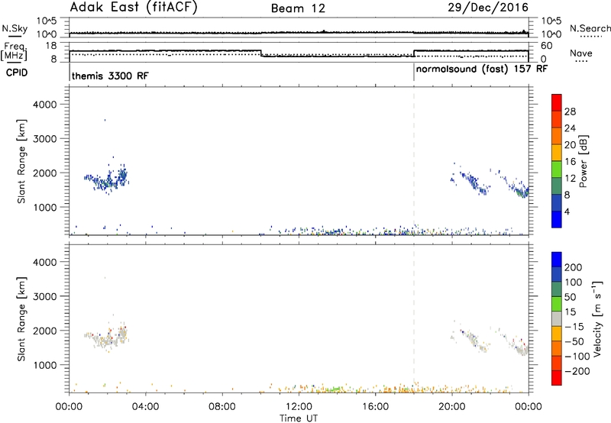Click the red bottom segment of Velocity colorbar

pyautogui.click(x=557, y=378)
